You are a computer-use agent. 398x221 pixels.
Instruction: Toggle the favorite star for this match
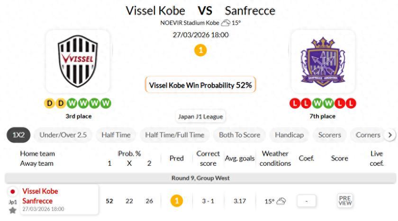point(13,210)
